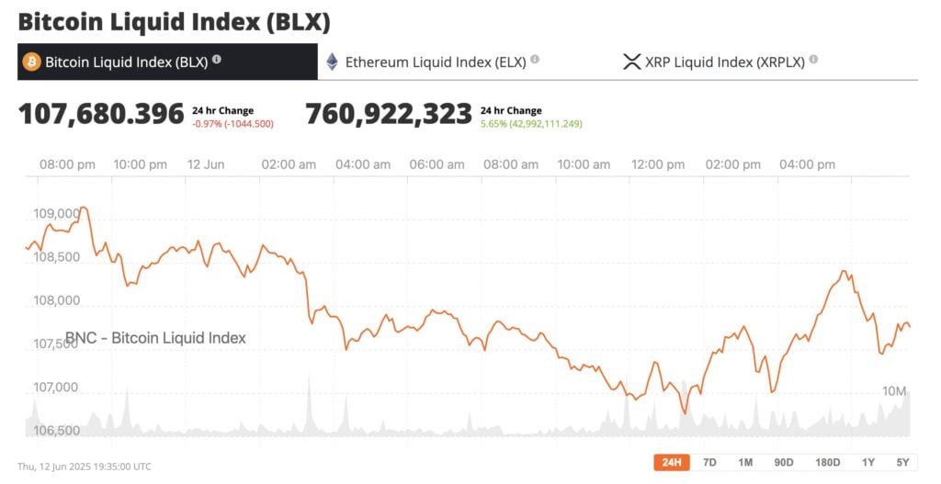941x484 pixels.
Task: Select the 24H time range
Action: point(672,462)
